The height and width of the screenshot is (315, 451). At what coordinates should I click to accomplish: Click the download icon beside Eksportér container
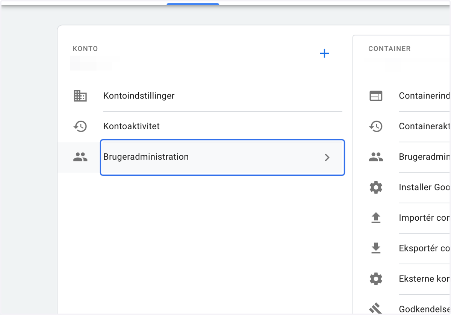click(376, 248)
